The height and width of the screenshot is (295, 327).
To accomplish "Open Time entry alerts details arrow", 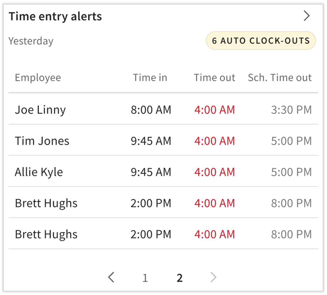I will tap(307, 16).
